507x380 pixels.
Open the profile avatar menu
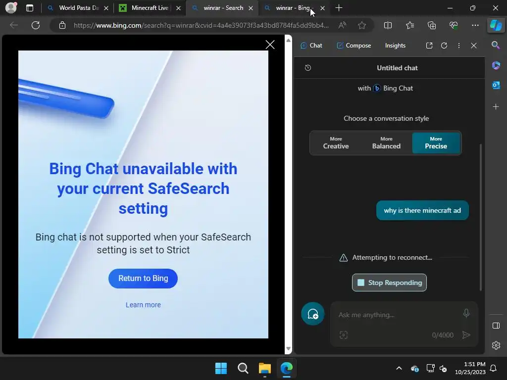point(11,8)
